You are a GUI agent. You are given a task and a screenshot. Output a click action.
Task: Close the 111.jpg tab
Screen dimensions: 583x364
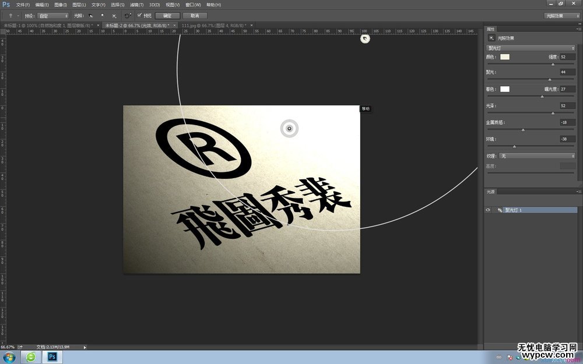pyautogui.click(x=252, y=25)
